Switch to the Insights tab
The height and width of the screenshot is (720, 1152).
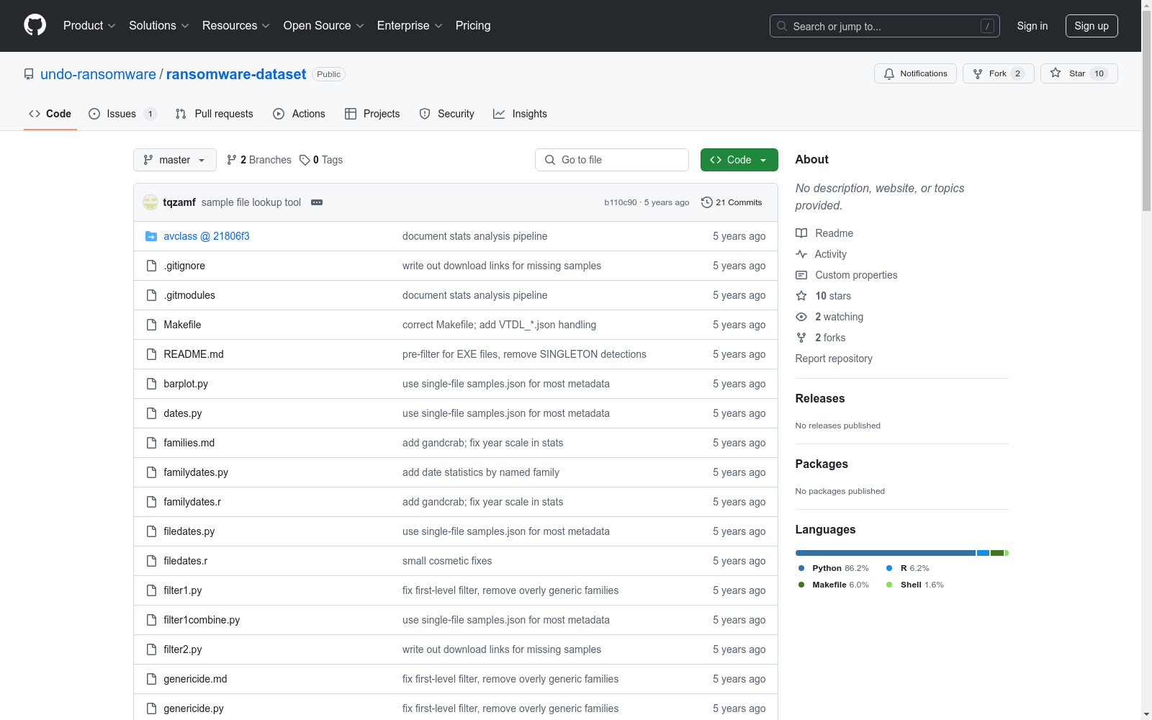point(521,114)
